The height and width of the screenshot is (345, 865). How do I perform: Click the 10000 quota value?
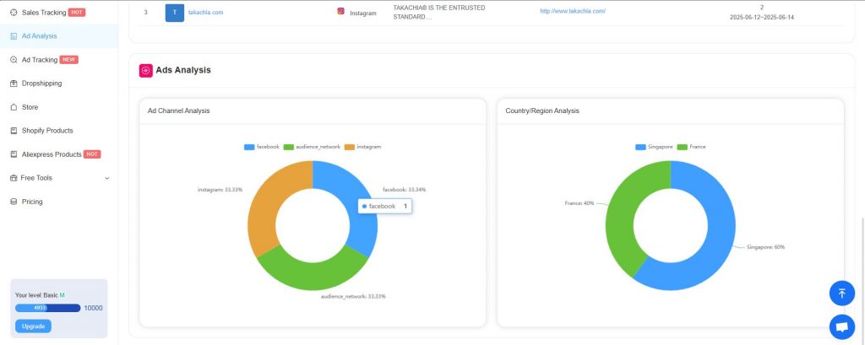pyautogui.click(x=93, y=308)
